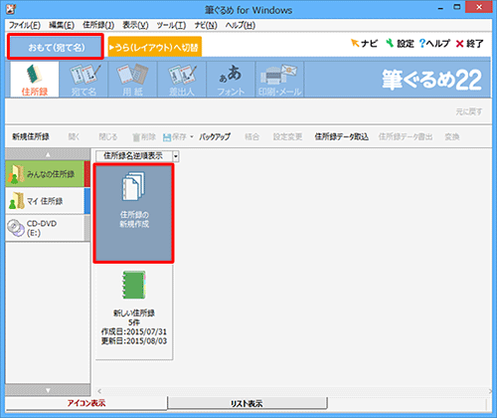Click the ヘルプ question mark help
This screenshot has height=418, width=497.
pos(422,43)
